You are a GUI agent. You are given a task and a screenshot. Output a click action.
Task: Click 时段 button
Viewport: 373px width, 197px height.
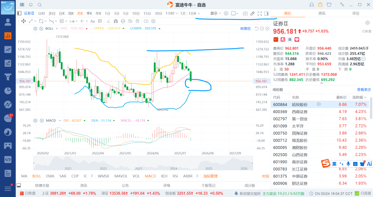(266, 176)
